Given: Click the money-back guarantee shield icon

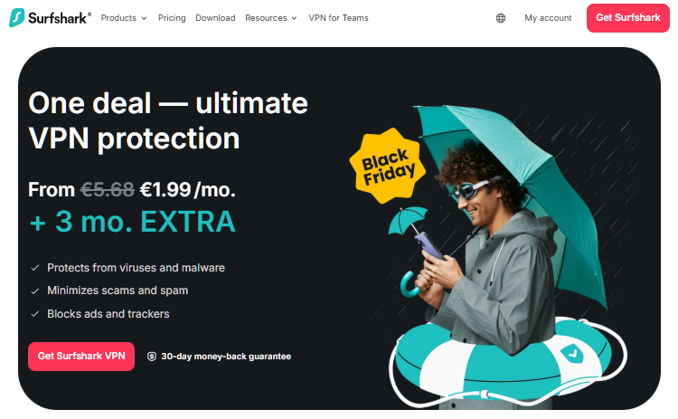Looking at the screenshot, I should tap(152, 357).
